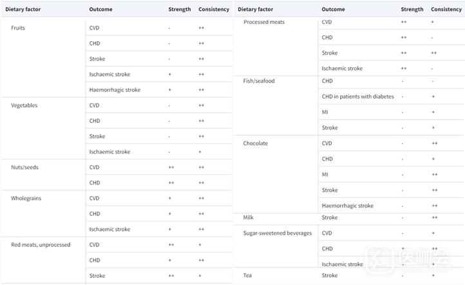465x285 pixels.
Task: Select Haemorrhagic stroke outcome under Fruits
Action: [x=115, y=90]
